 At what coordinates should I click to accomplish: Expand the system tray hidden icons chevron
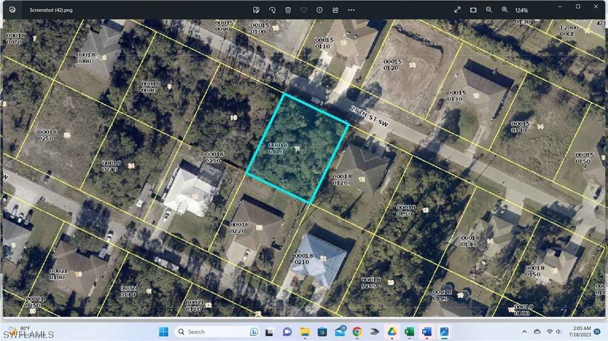524,332
